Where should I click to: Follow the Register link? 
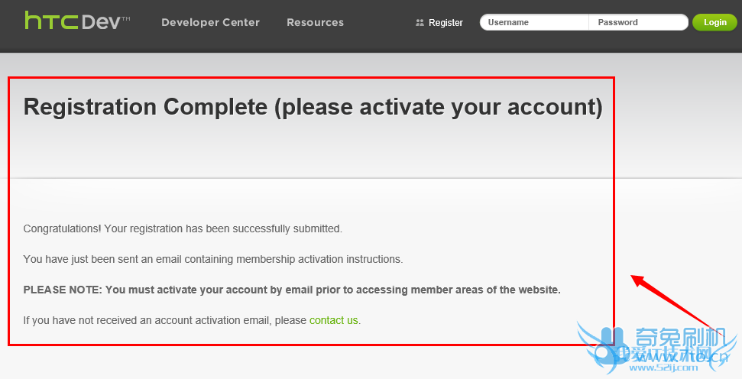point(446,23)
